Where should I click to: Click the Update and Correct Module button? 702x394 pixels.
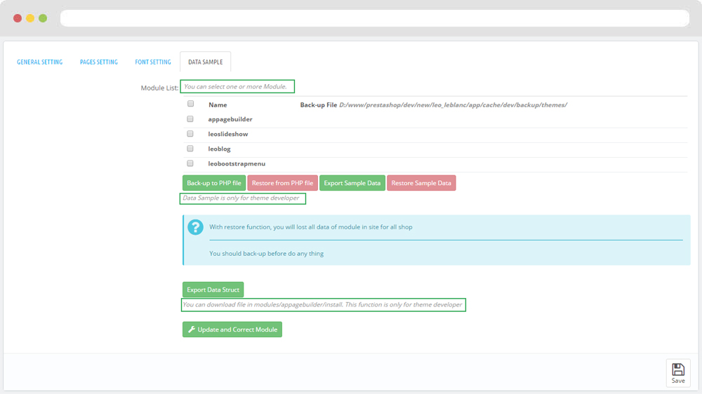[x=232, y=330]
